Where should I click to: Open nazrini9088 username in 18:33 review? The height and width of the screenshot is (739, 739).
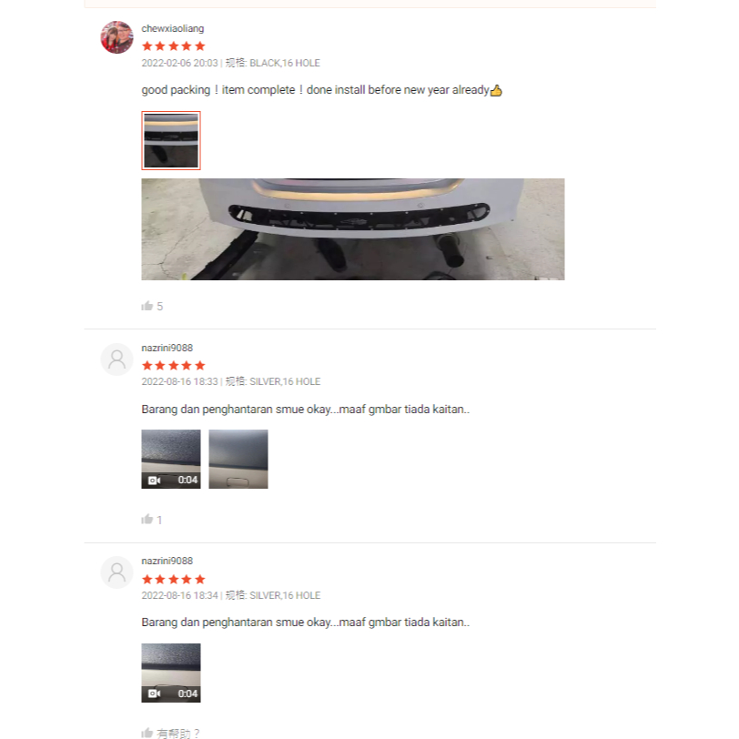[167, 348]
